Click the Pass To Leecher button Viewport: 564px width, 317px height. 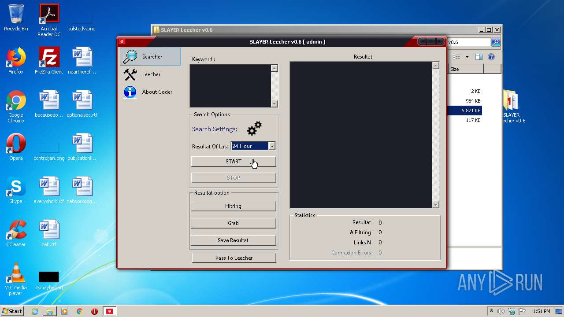(234, 258)
